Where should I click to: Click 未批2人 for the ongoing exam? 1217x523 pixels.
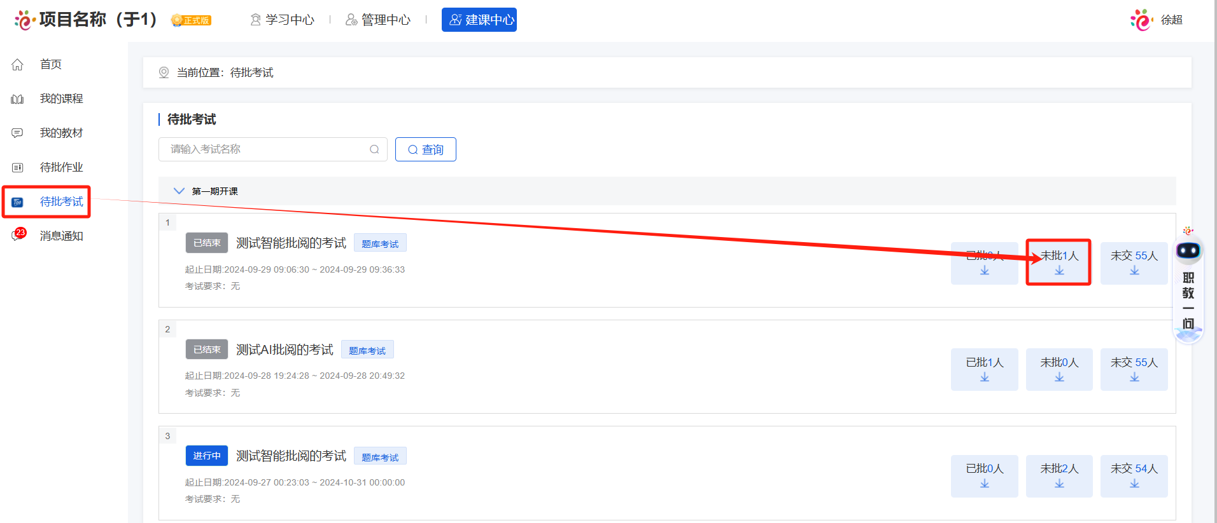click(1059, 475)
